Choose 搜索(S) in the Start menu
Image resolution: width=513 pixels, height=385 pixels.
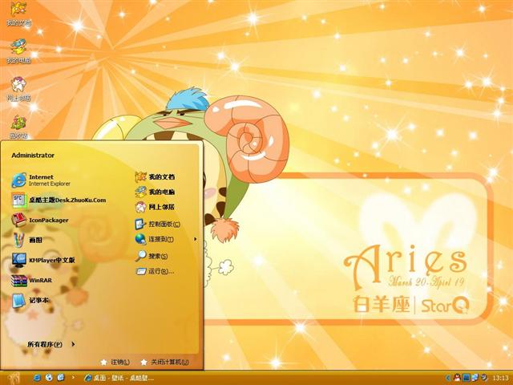[x=157, y=256]
